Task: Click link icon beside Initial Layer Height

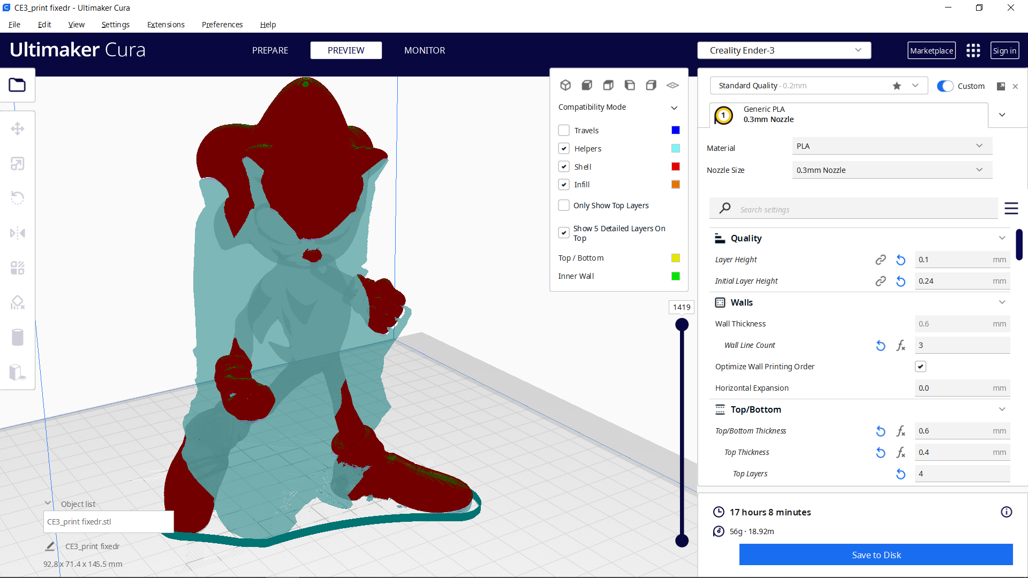Action: (x=880, y=281)
